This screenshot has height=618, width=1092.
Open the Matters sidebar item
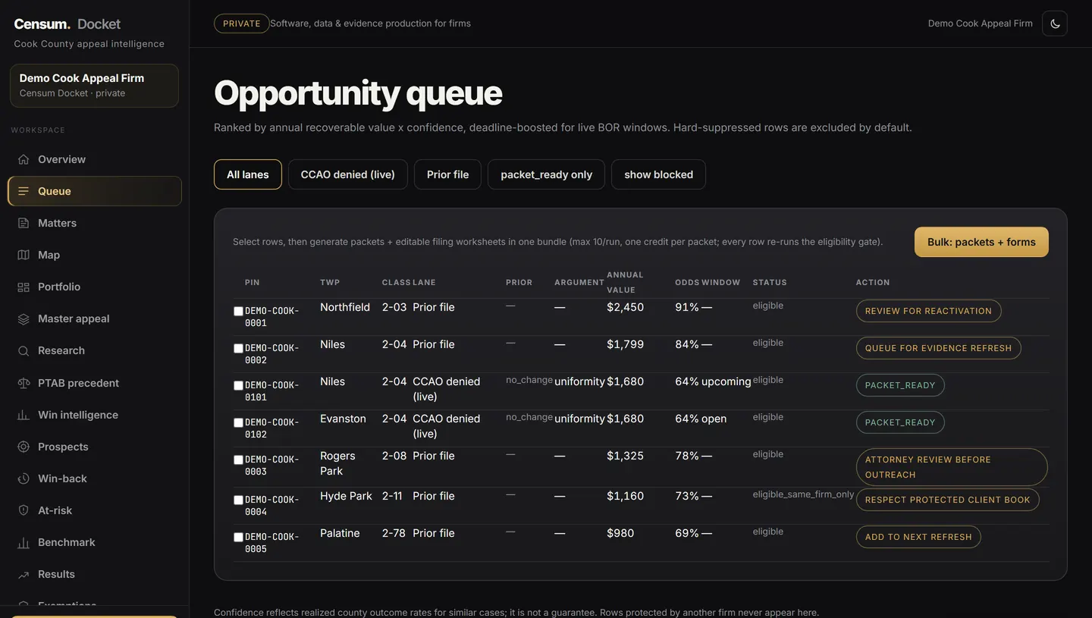point(95,223)
